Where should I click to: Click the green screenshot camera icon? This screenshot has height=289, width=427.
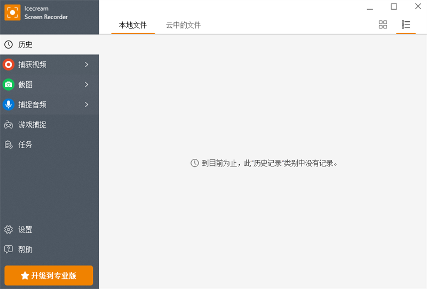pos(9,84)
